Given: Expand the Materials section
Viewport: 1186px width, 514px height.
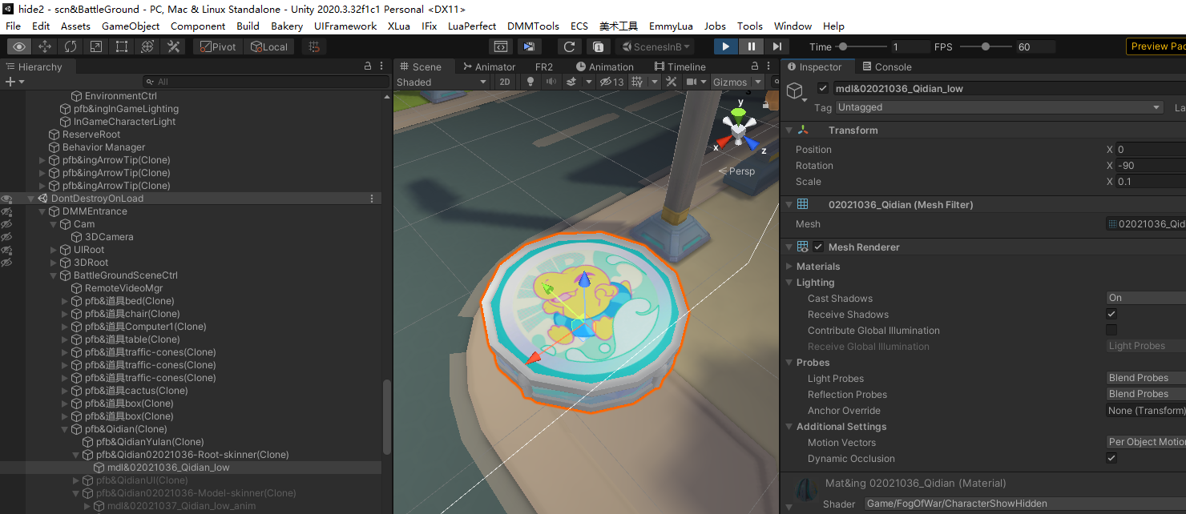Looking at the screenshot, I should point(789,266).
